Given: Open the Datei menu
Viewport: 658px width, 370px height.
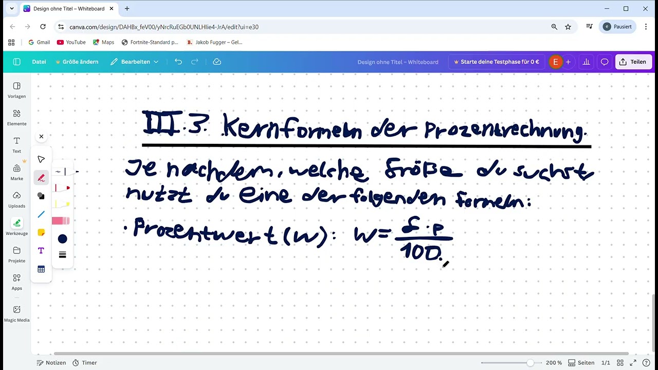Looking at the screenshot, I should 39,62.
